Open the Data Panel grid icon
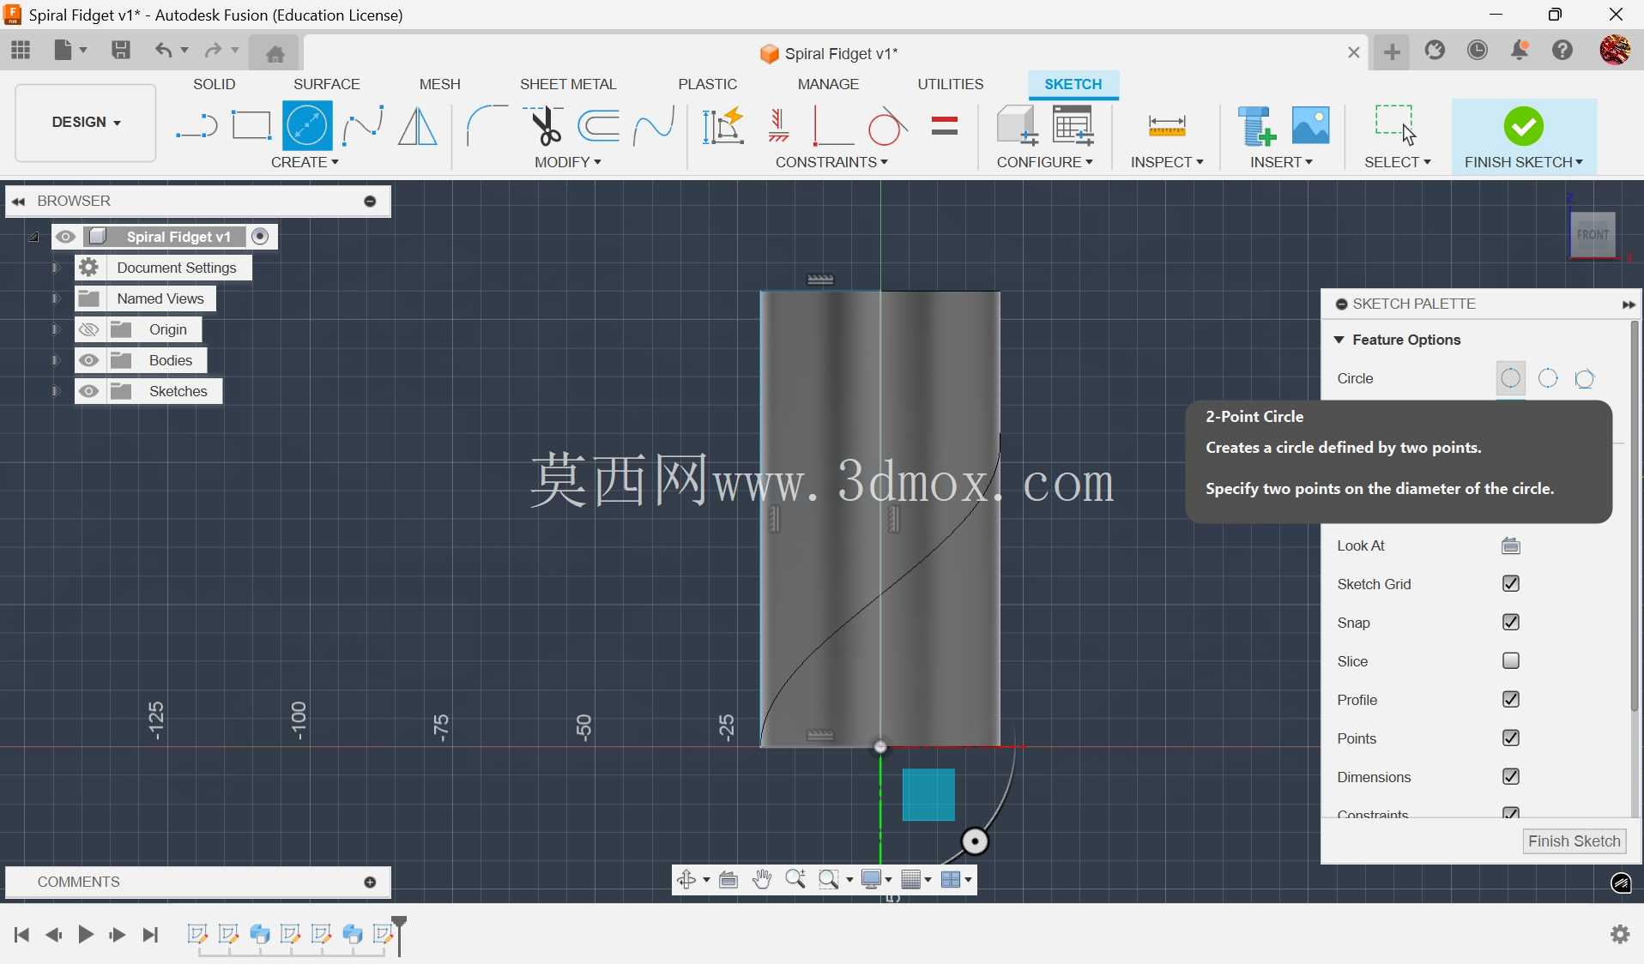The height and width of the screenshot is (964, 1644). pyautogui.click(x=21, y=50)
